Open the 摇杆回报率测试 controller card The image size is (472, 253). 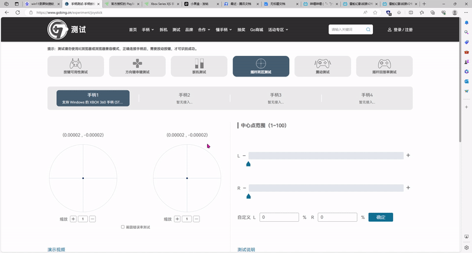coord(384,66)
